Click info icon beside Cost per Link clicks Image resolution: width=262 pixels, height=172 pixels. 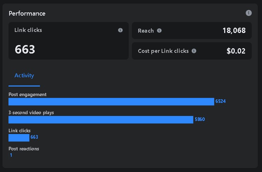click(194, 51)
